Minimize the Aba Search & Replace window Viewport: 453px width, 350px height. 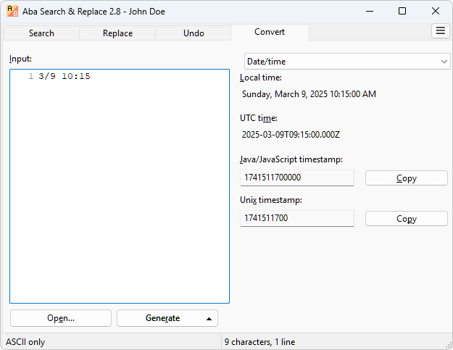coord(370,12)
